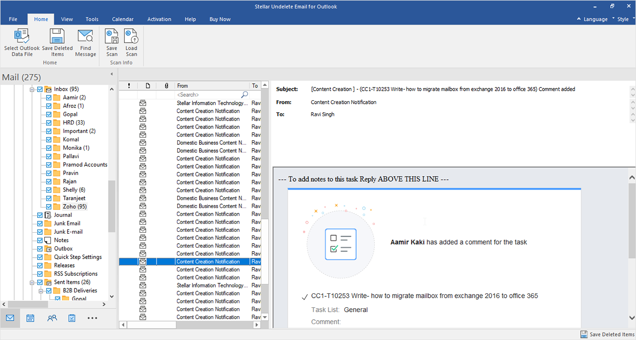
Task: Click the Save Scan icon
Action: pyautogui.click(x=112, y=36)
